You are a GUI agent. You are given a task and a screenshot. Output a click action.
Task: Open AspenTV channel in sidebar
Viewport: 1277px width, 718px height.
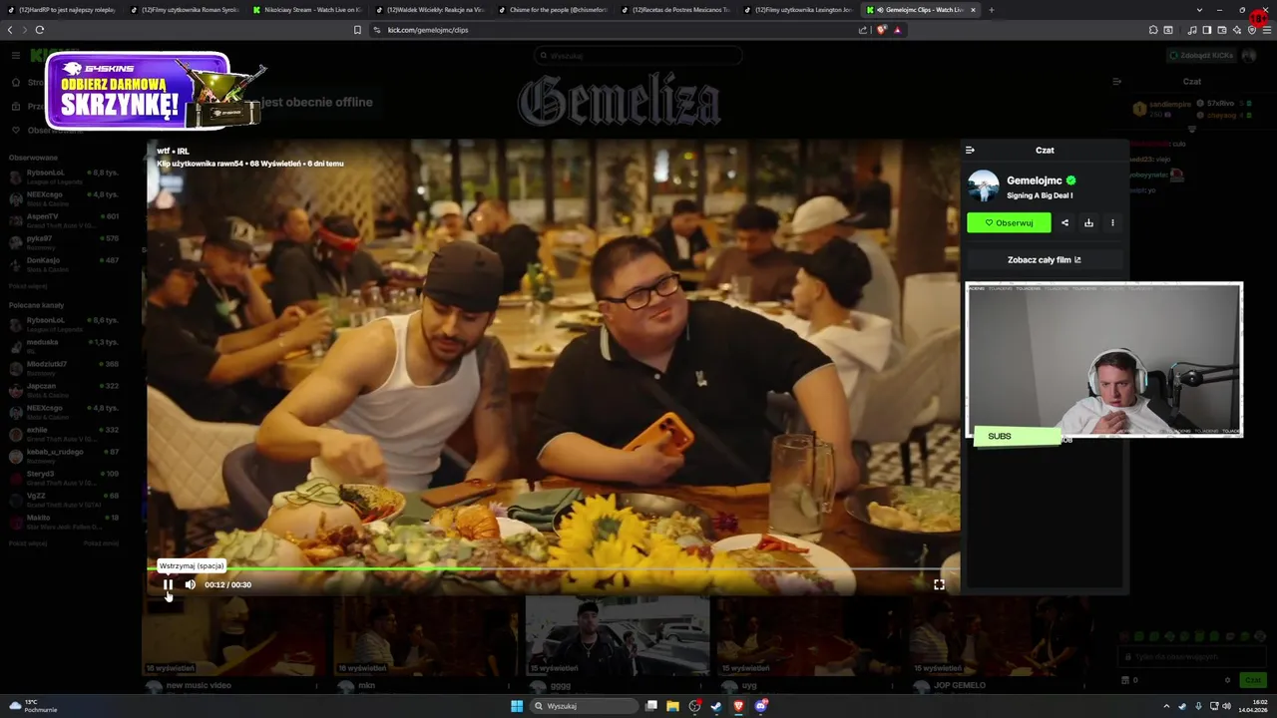click(x=64, y=220)
